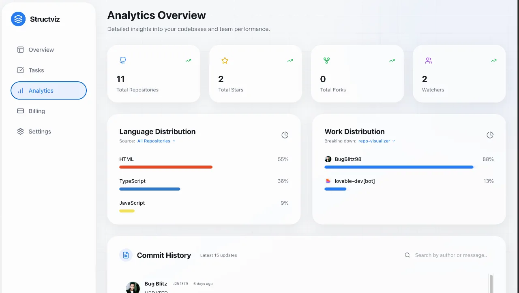
Task: Click the Analytics bar chart icon
Action: click(20, 91)
